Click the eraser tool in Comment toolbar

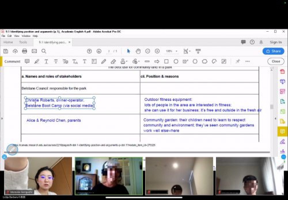coord(113,61)
